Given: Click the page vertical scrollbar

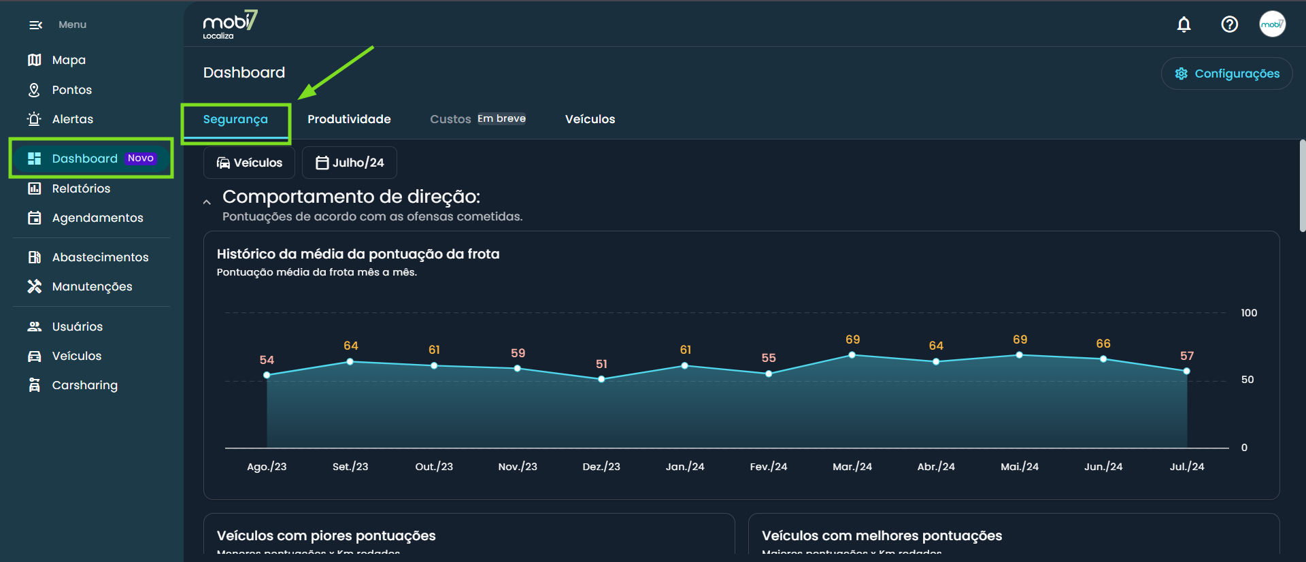Looking at the screenshot, I should [x=1302, y=186].
